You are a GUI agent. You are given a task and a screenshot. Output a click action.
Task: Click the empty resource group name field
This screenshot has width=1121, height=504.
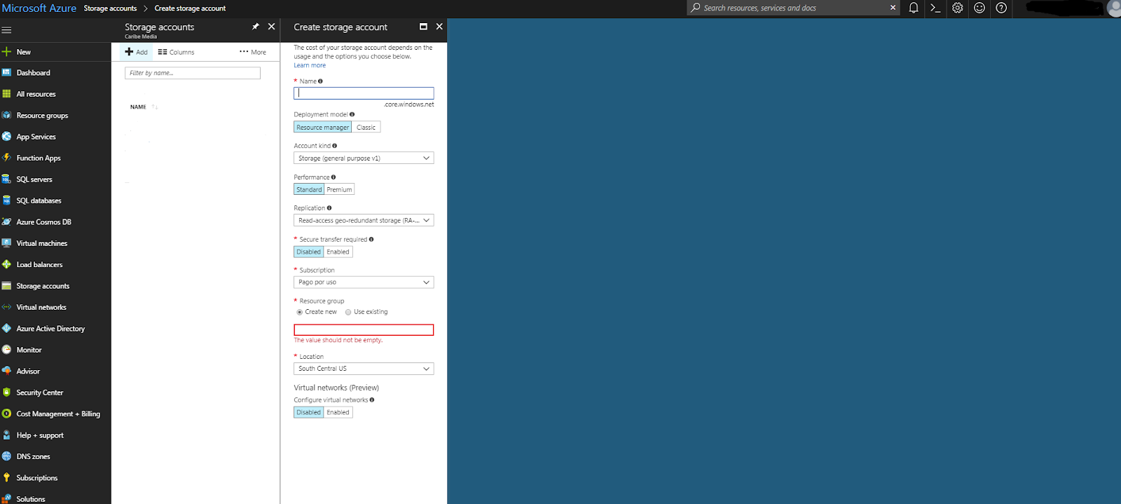[x=364, y=329]
